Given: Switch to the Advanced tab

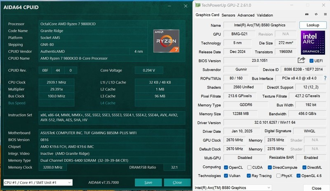Looking at the screenshot, I should coord(246,15).
